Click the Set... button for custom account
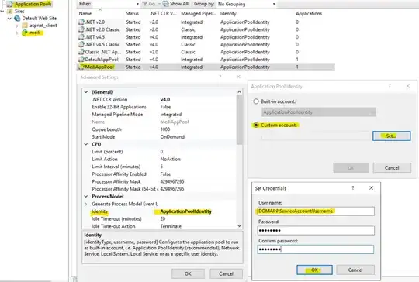 tap(392, 136)
